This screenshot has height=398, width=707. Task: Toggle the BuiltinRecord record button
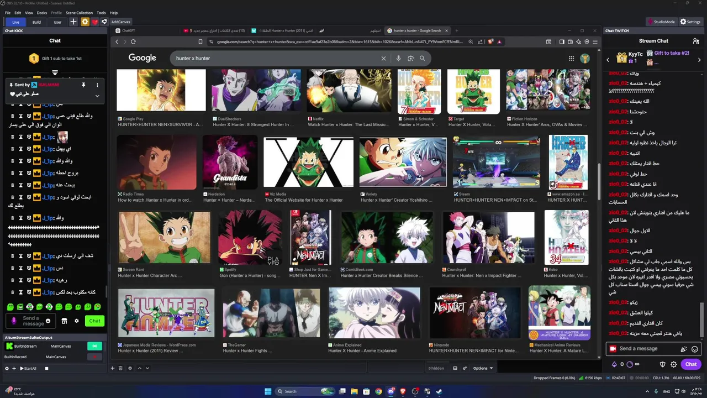click(x=94, y=357)
